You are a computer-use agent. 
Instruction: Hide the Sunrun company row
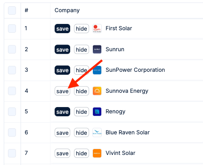(82, 50)
